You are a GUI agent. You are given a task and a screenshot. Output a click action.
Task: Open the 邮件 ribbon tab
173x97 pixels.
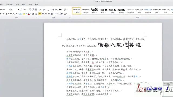[x=24, y=5]
